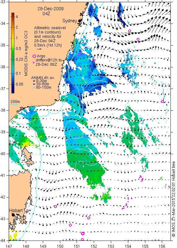Screen dimensions: 177x248
Task: Click the Sydney city label
Action: point(70,21)
